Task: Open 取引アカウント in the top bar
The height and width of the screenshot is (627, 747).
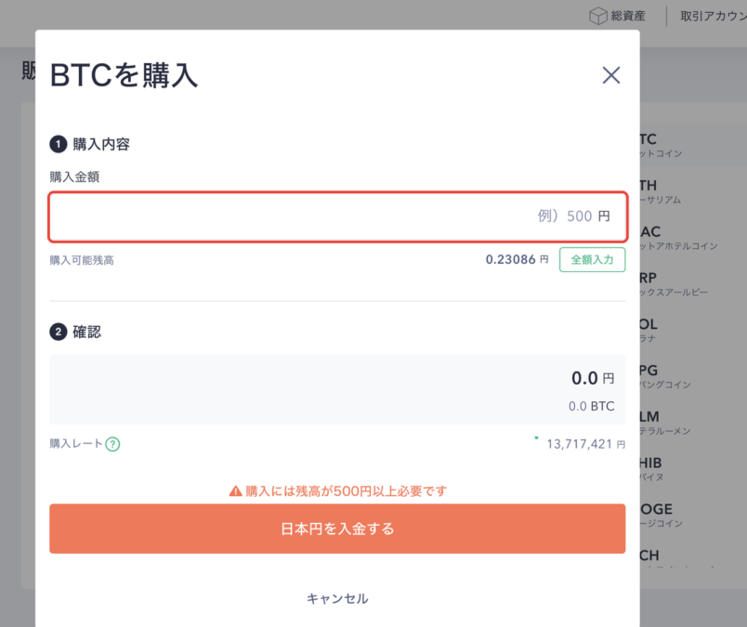Action: pos(714,16)
